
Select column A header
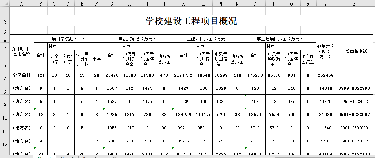[x=22, y=4]
